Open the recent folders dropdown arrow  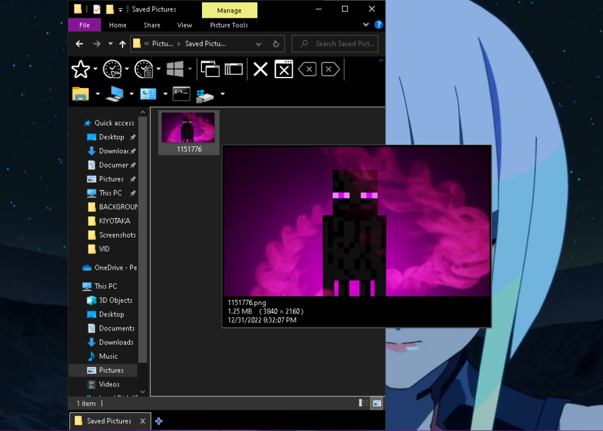[127, 69]
